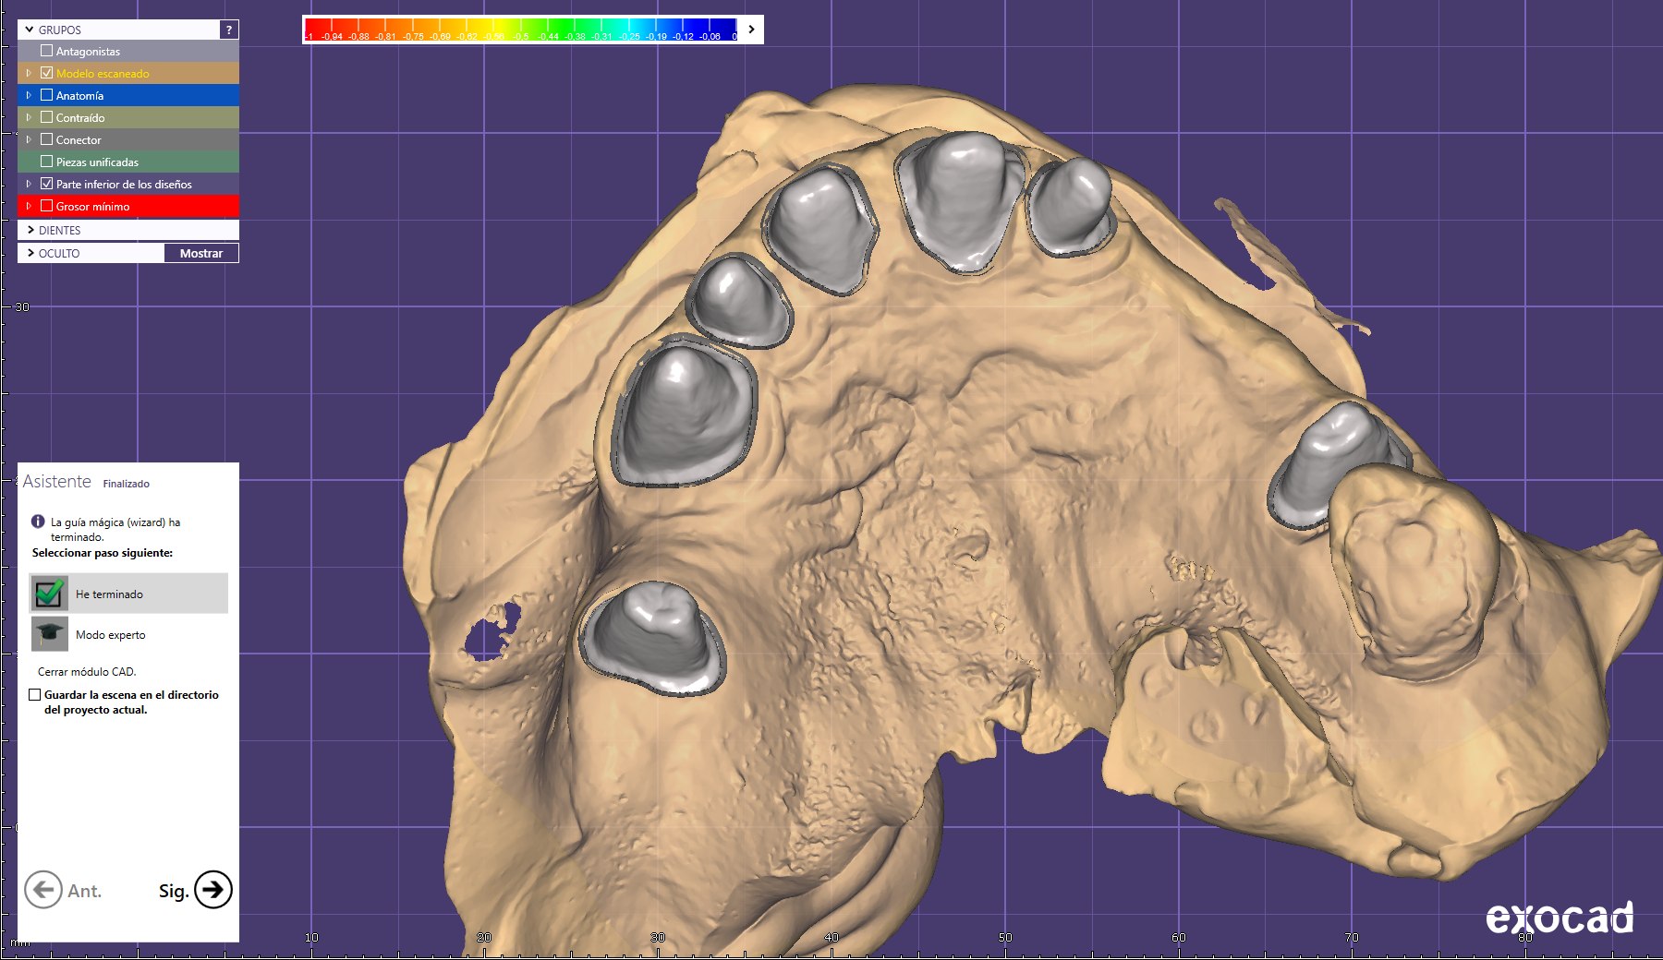Enable the Grosor mínimo checkbox

(x=46, y=206)
